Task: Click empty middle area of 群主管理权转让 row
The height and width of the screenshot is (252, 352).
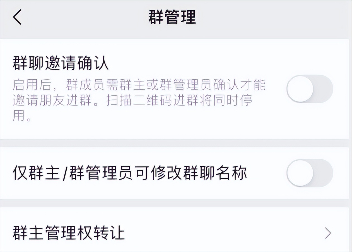Action: pos(223,233)
